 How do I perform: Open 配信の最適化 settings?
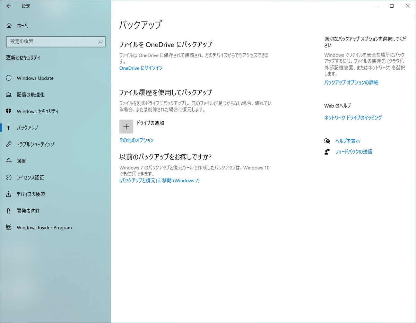click(x=31, y=95)
